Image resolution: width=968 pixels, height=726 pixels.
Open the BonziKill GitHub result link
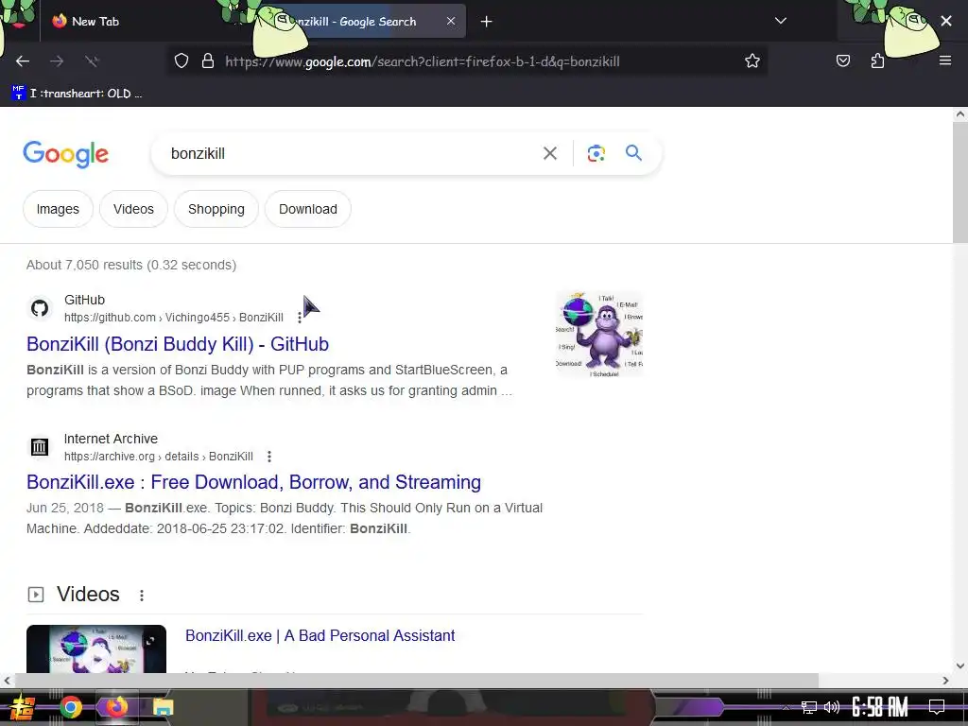pos(178,344)
